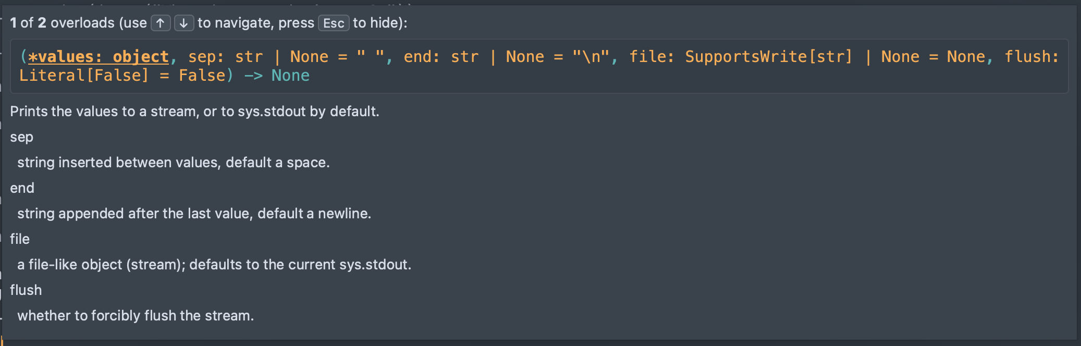Select the end parameter in the signature
The width and height of the screenshot is (1081, 346).
pos(421,56)
